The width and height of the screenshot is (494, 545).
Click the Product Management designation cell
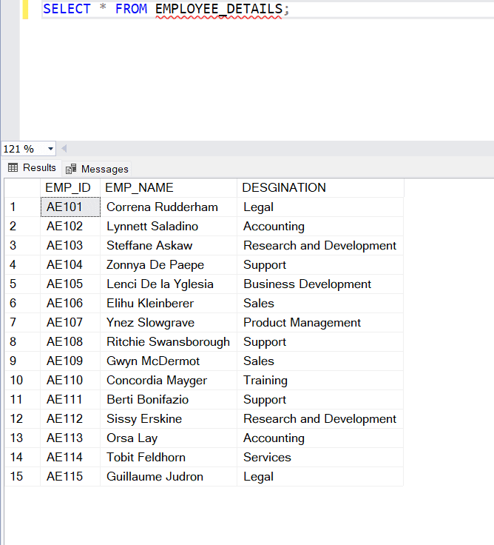(x=320, y=323)
